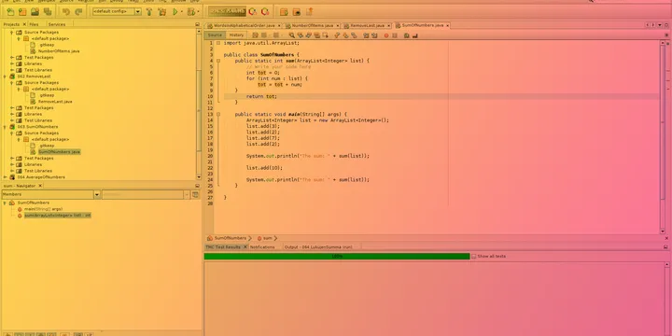Screen dimensions: 672x336
Task: Collapse the sum method at line 4
Action: click(218, 61)
